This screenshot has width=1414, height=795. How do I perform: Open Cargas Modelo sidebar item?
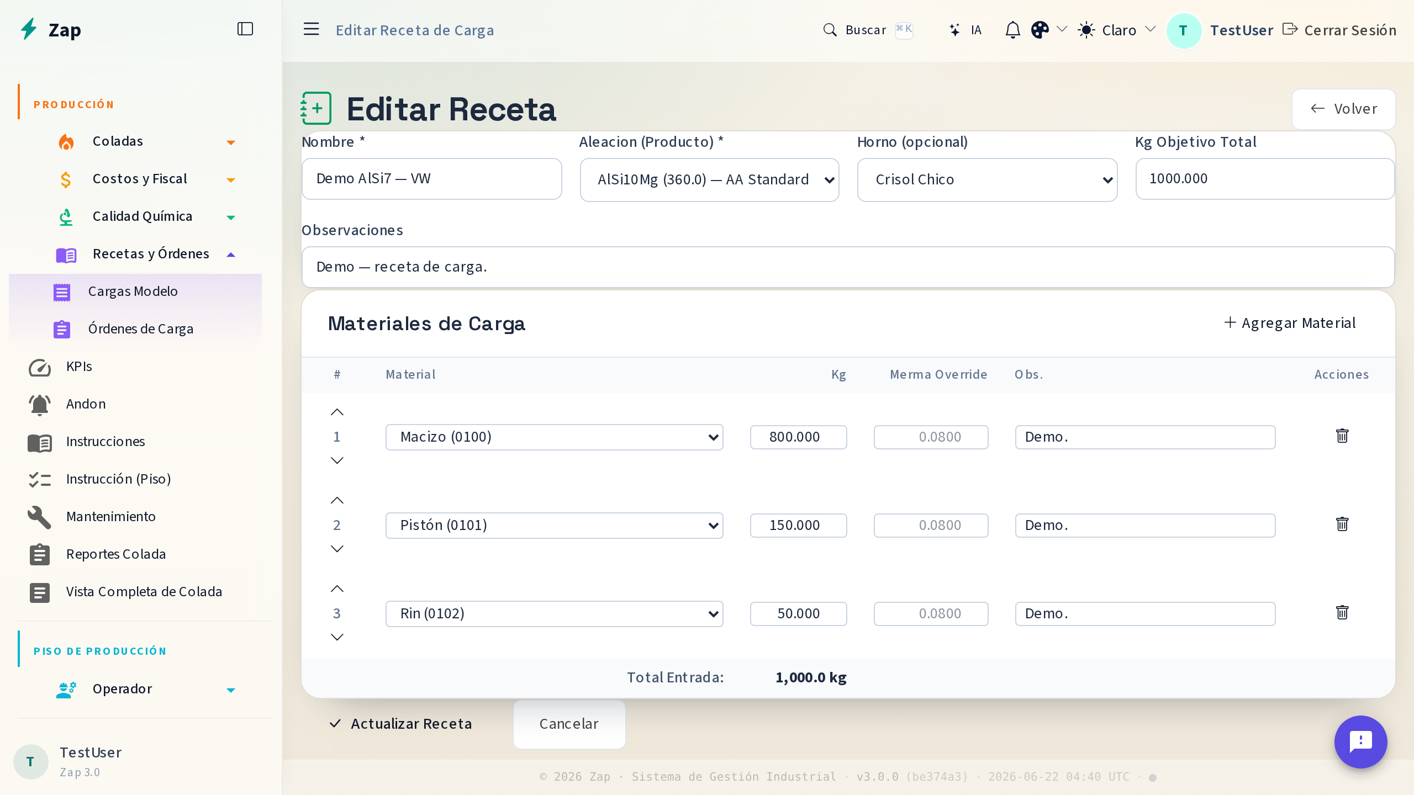(135, 291)
